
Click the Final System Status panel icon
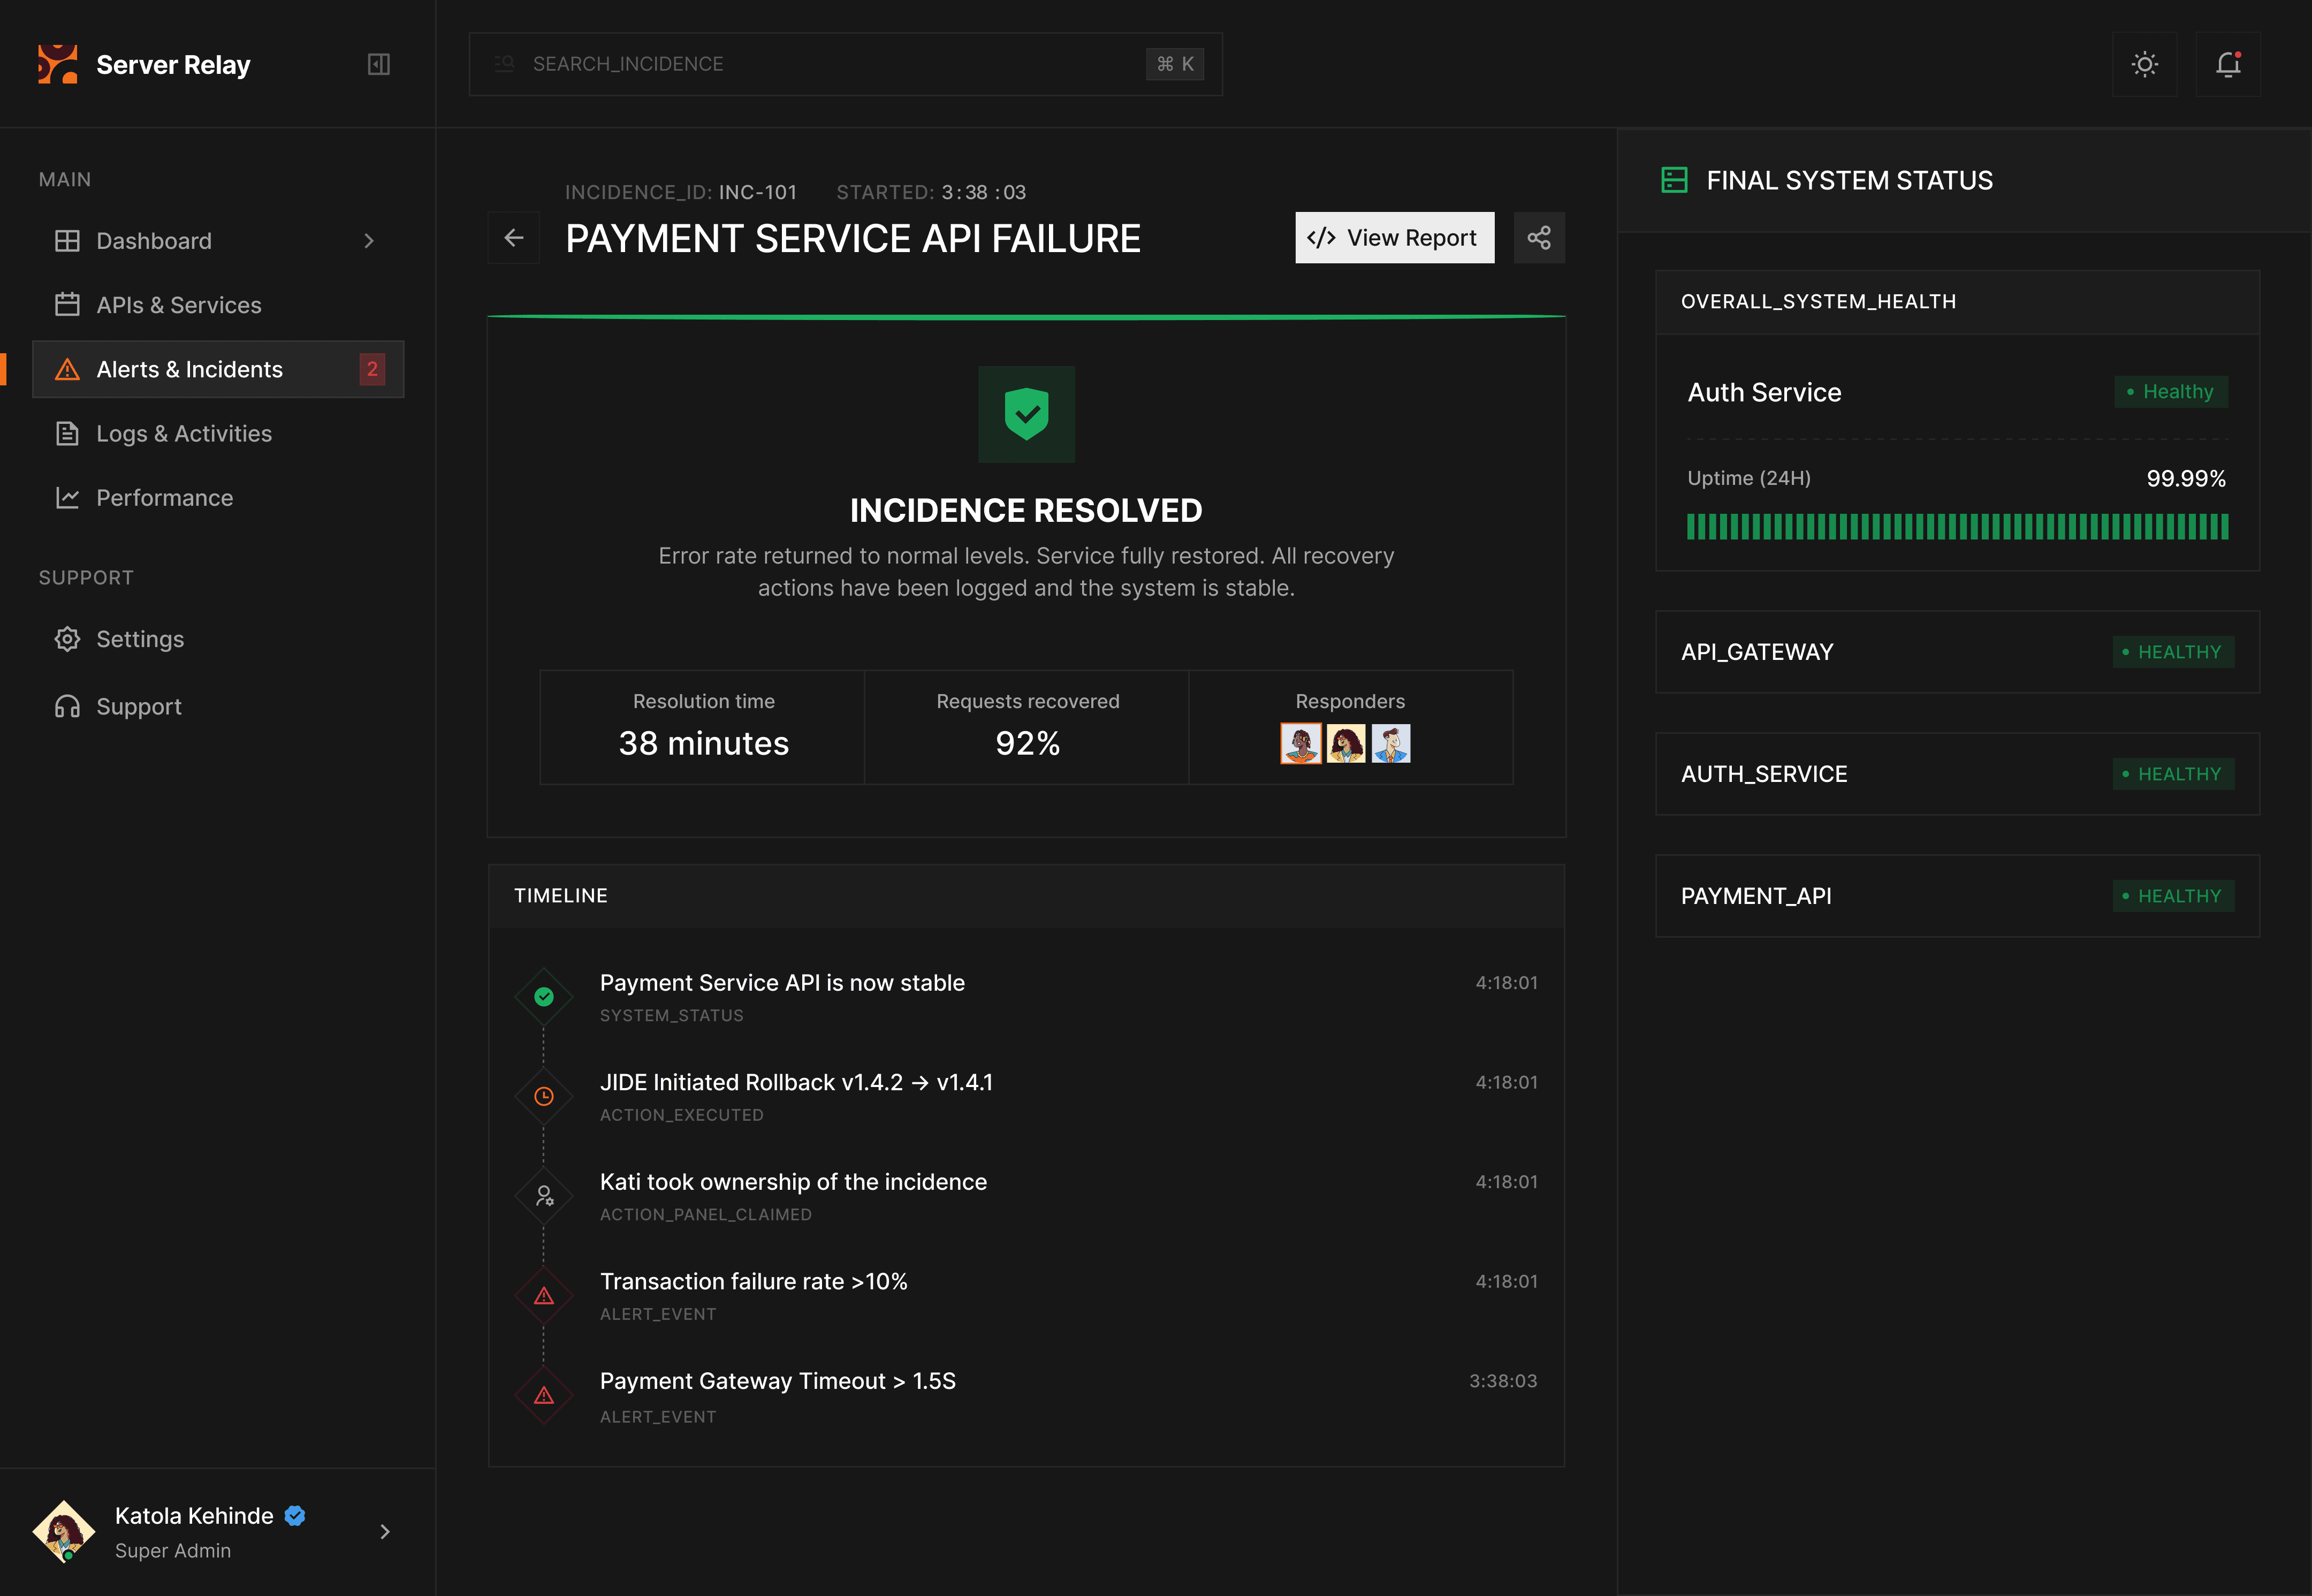coord(1674,180)
